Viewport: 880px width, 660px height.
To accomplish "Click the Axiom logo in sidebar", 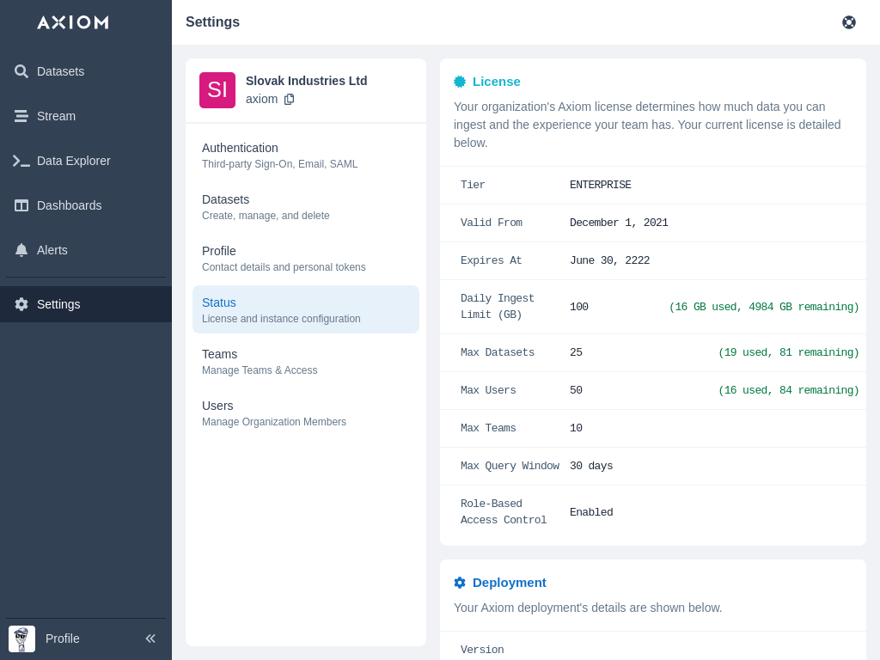I will [72, 22].
